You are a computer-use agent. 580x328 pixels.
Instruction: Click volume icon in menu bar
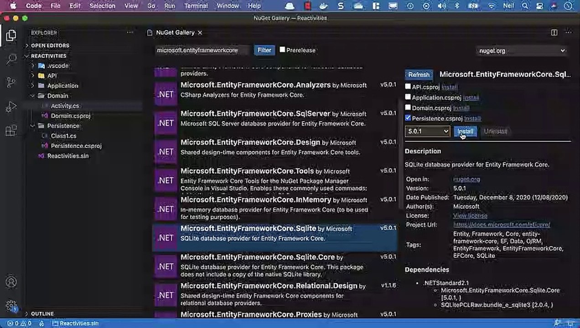441,6
